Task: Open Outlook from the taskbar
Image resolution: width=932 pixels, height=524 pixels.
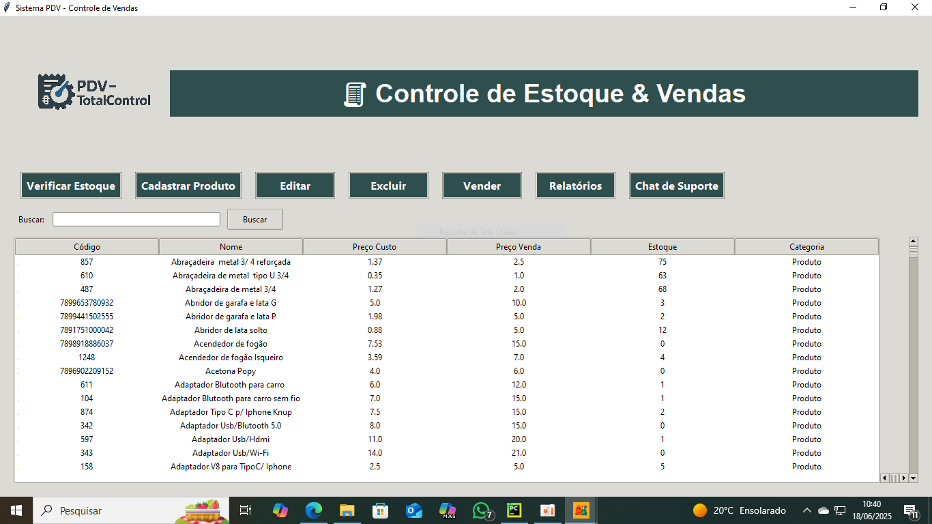Action: [x=413, y=510]
